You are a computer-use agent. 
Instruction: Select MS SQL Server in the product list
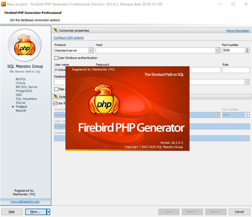point(26,87)
